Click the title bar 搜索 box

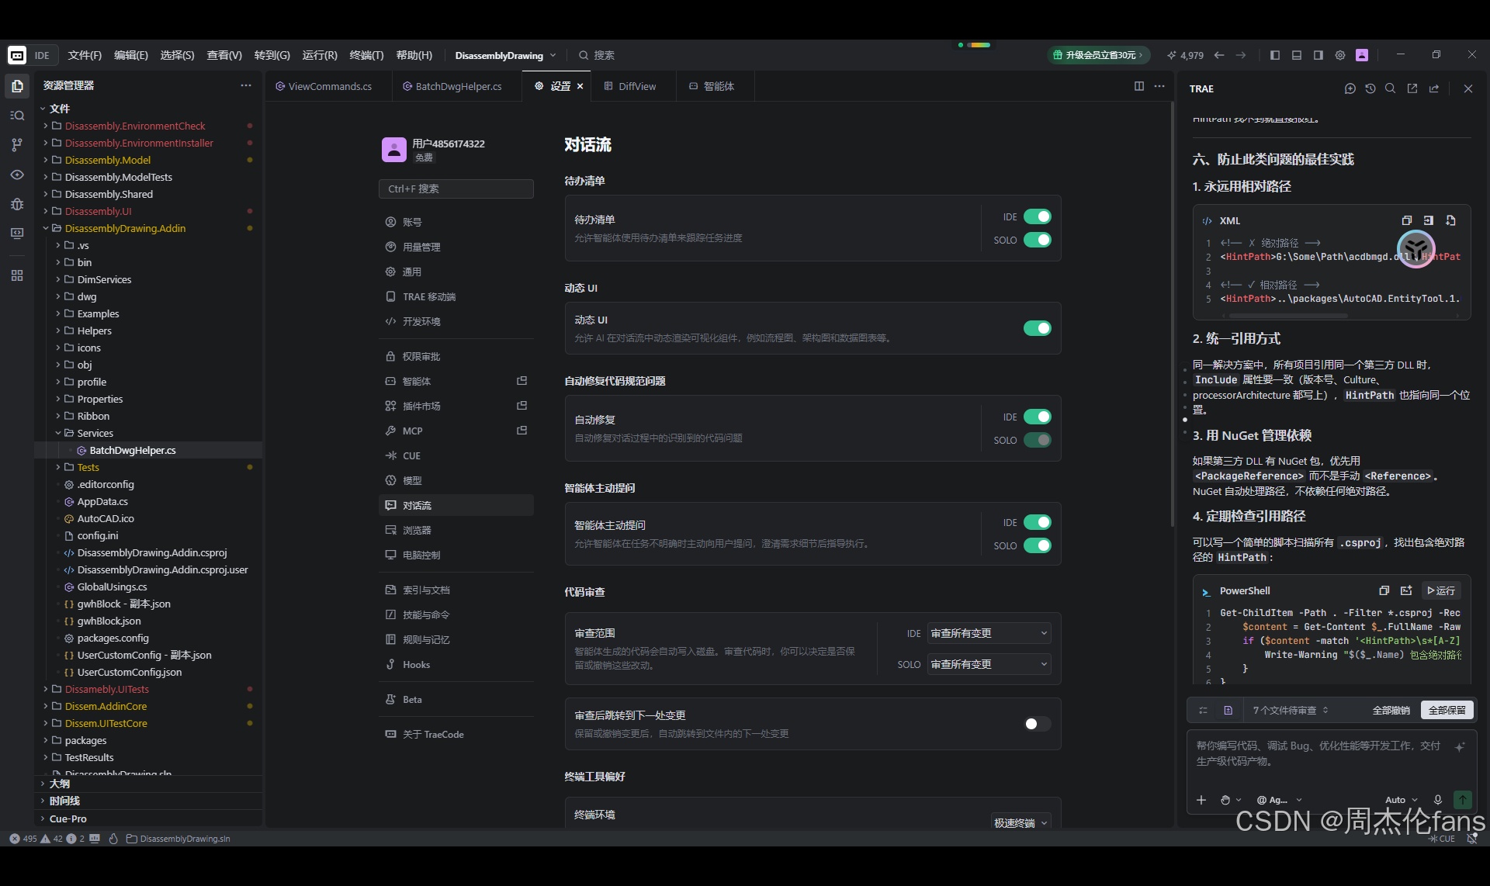(597, 55)
